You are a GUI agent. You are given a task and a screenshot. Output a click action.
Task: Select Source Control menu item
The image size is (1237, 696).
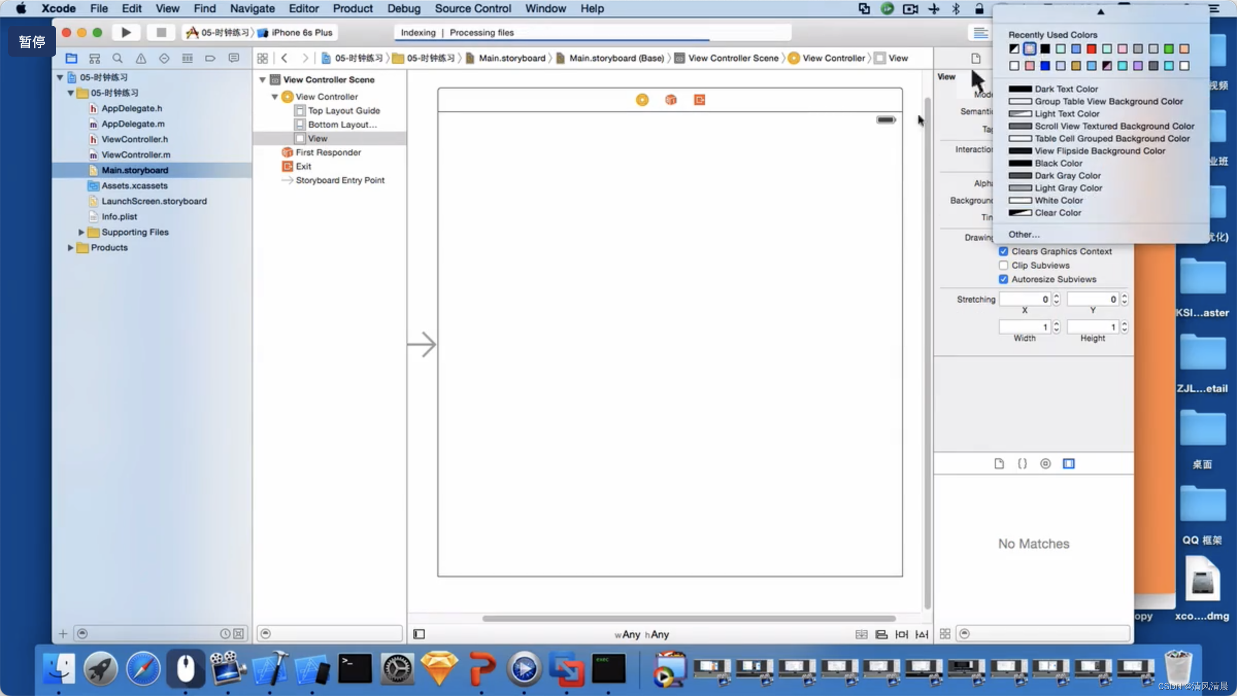[x=473, y=8]
